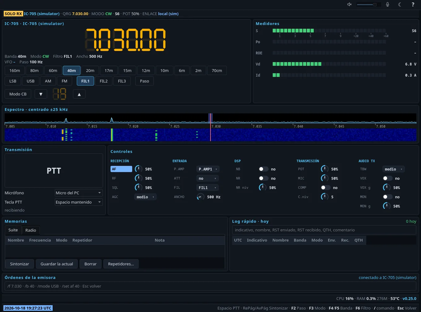Screen dimensions: 421x312
Task: Click the CB channel down arrow
Action: click(x=41, y=94)
